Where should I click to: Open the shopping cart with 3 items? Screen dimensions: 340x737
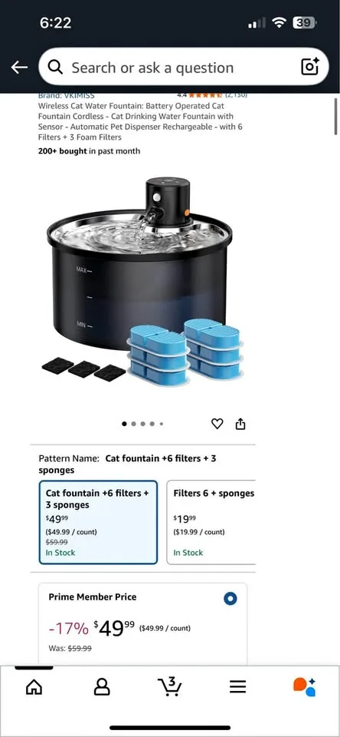pos(170,686)
